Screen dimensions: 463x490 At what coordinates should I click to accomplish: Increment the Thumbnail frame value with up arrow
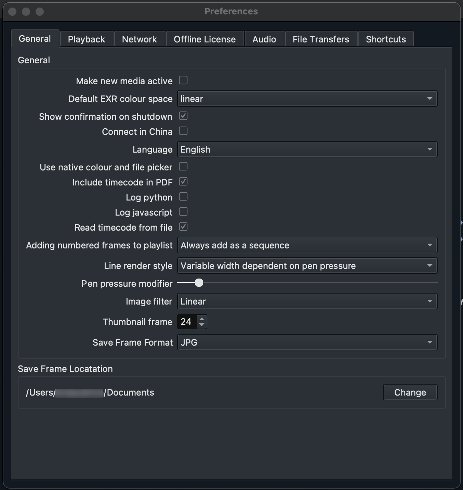point(202,319)
